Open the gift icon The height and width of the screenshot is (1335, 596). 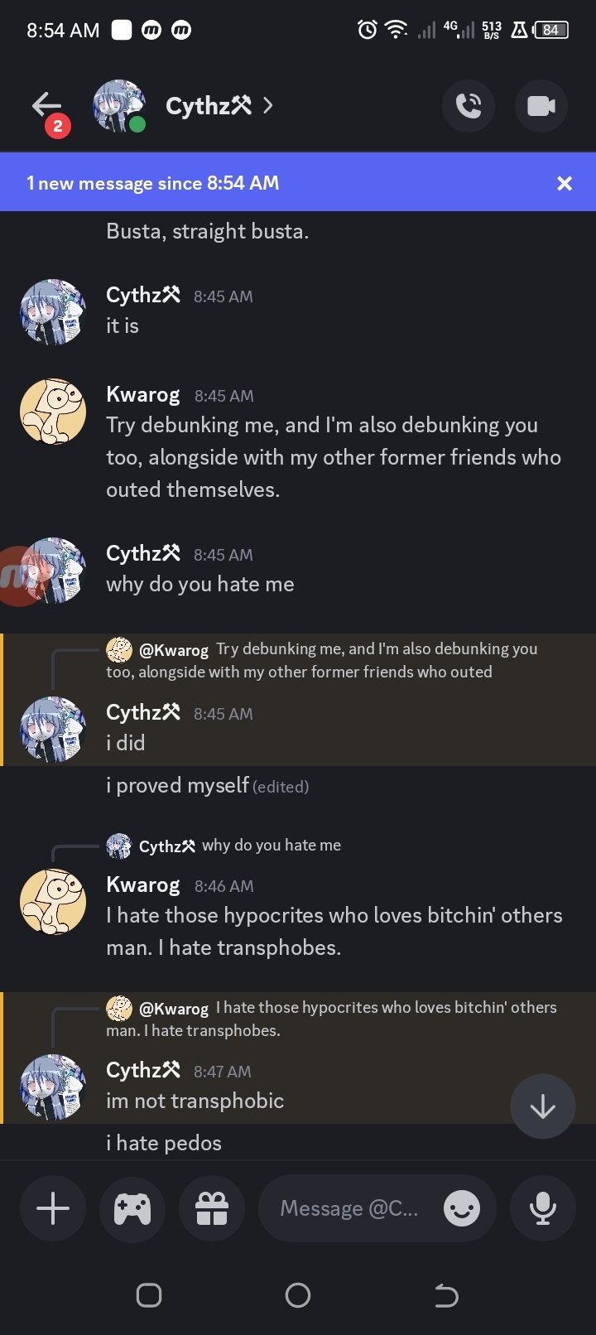(x=212, y=1209)
